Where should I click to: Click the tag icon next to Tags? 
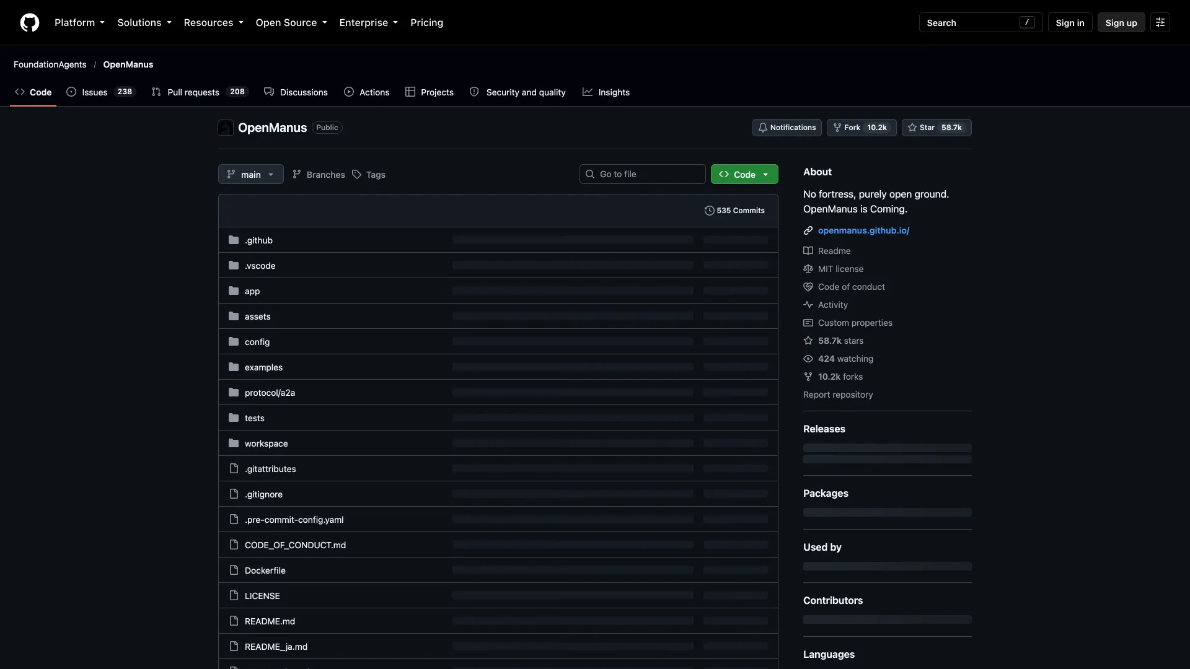356,175
